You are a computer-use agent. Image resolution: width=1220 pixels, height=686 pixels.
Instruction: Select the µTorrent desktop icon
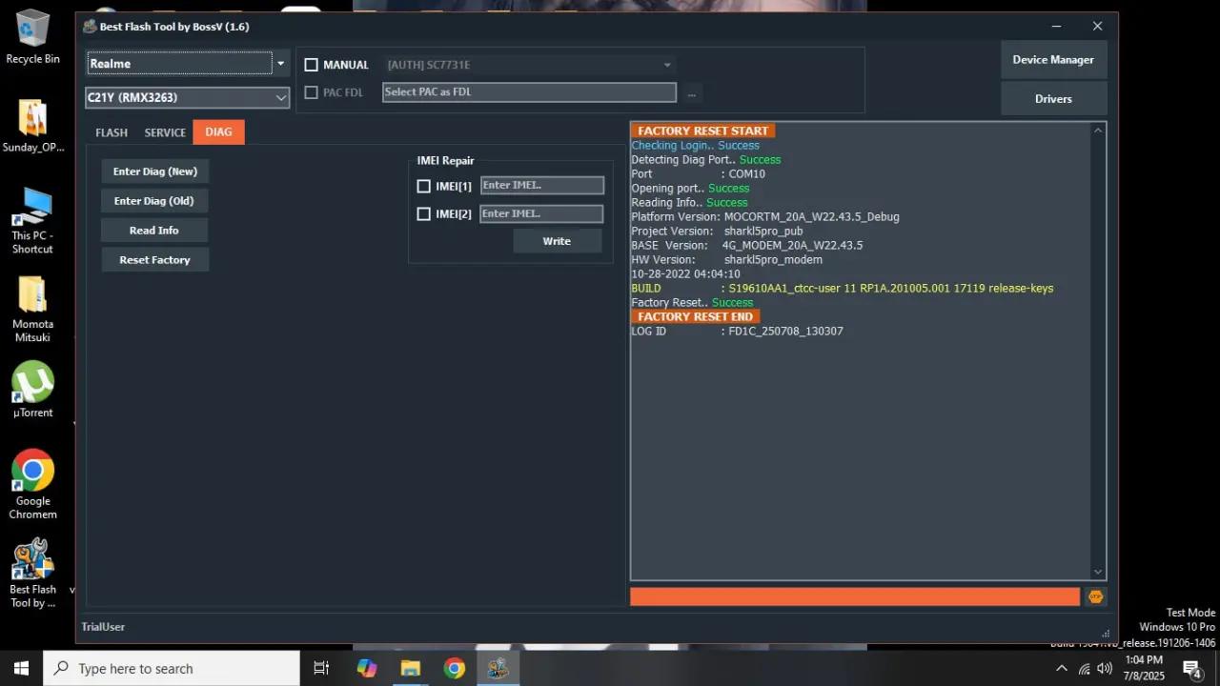point(32,390)
